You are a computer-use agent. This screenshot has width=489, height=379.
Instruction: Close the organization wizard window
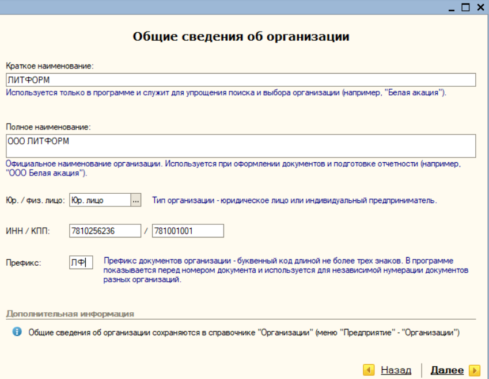pyautogui.click(x=480, y=7)
